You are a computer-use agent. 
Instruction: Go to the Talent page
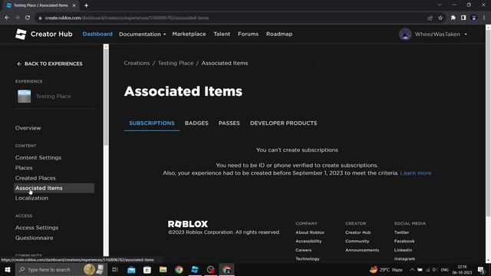coord(222,34)
